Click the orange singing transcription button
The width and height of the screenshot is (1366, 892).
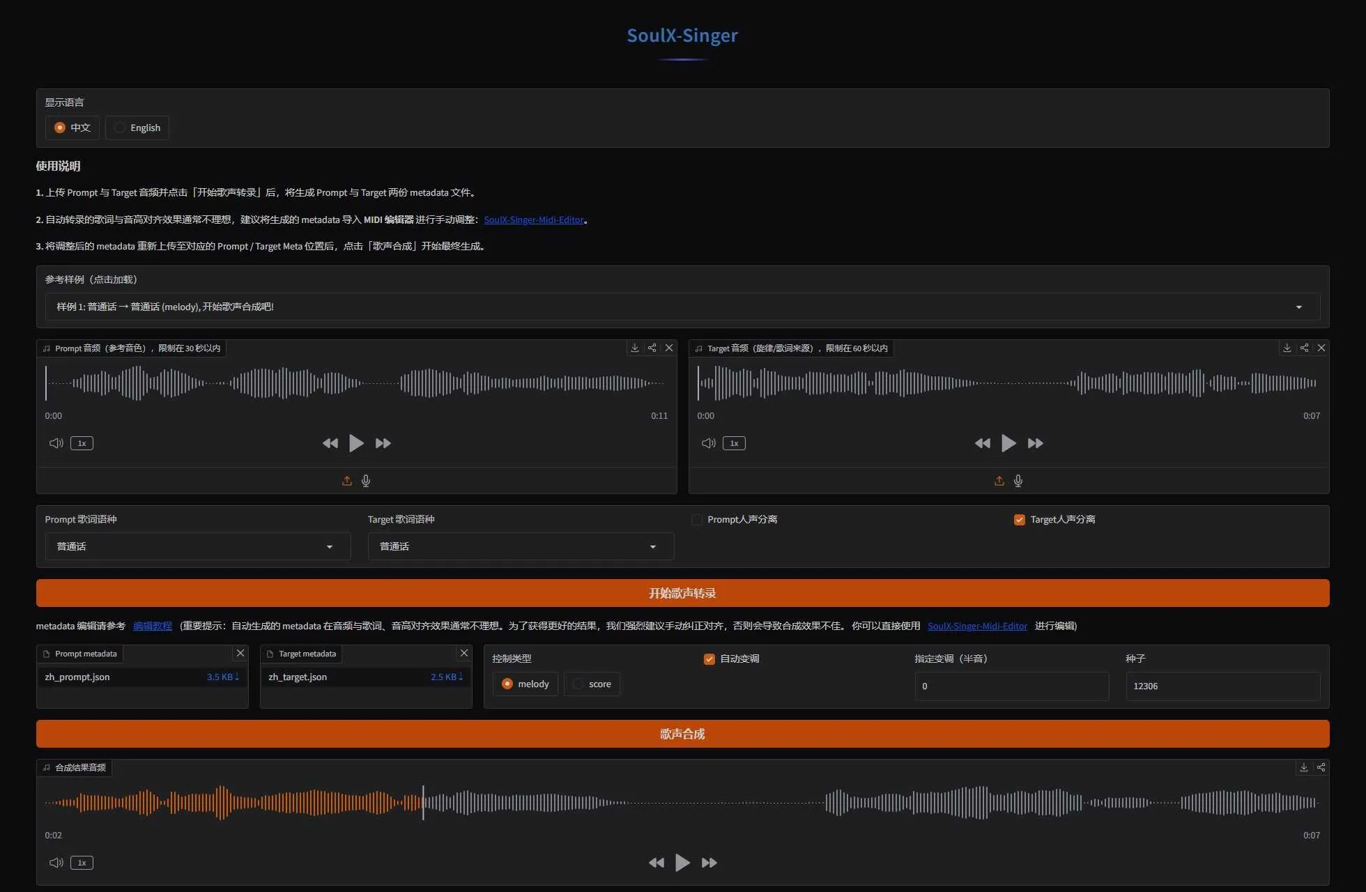click(x=682, y=593)
